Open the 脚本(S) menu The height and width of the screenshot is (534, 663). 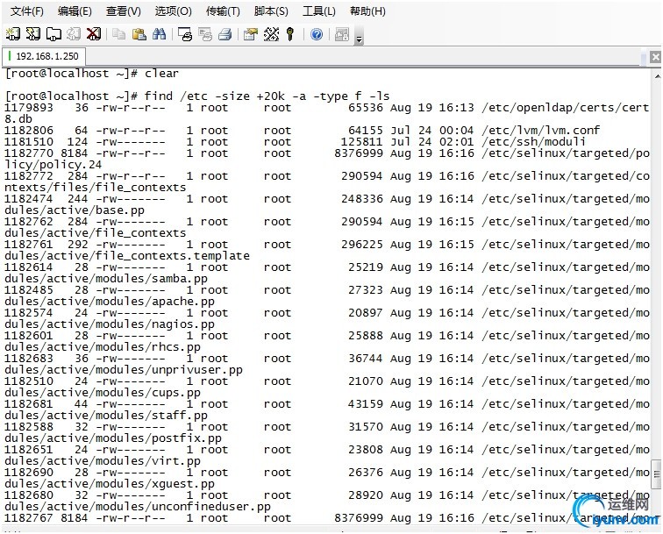tap(271, 11)
